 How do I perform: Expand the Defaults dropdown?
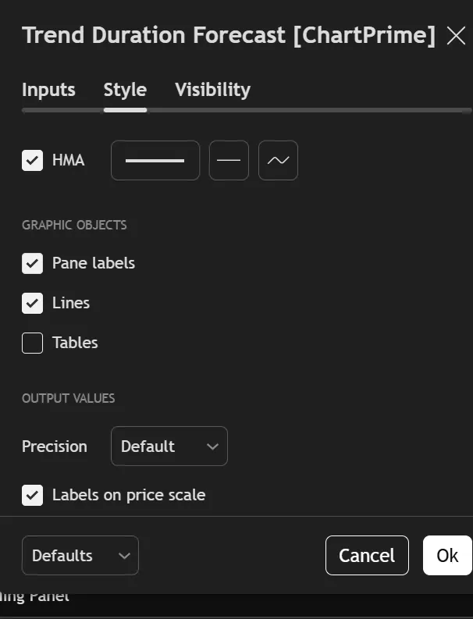[80, 556]
